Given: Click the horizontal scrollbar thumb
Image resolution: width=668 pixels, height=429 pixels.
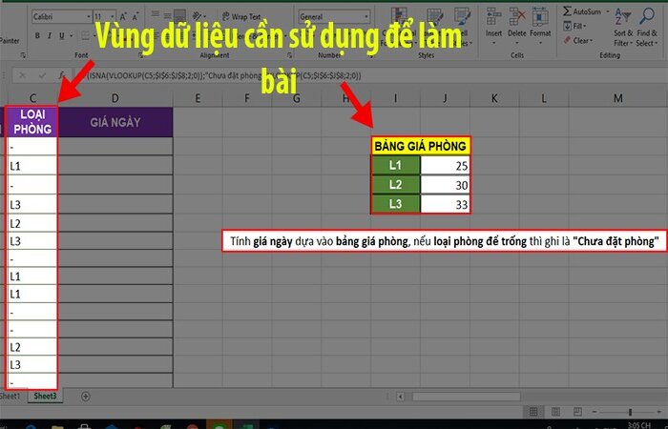Looking at the screenshot, I should [466, 397].
